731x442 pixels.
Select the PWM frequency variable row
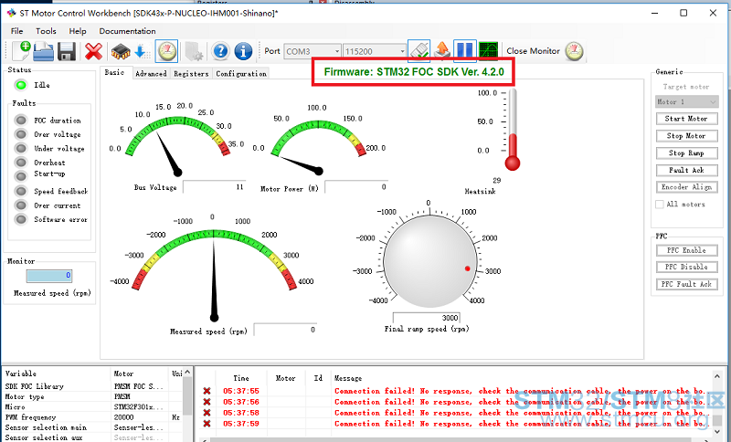pos(92,417)
